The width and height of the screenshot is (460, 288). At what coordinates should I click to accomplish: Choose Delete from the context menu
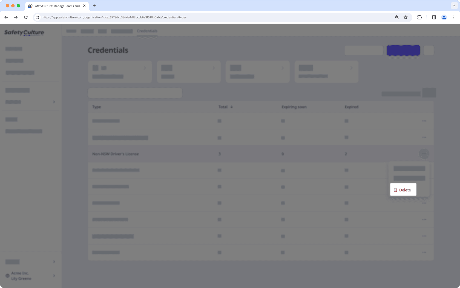405,190
